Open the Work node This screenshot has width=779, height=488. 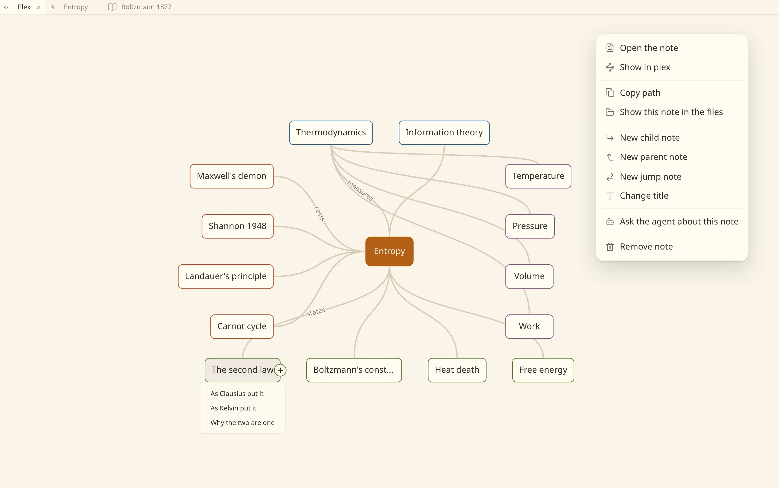point(529,326)
